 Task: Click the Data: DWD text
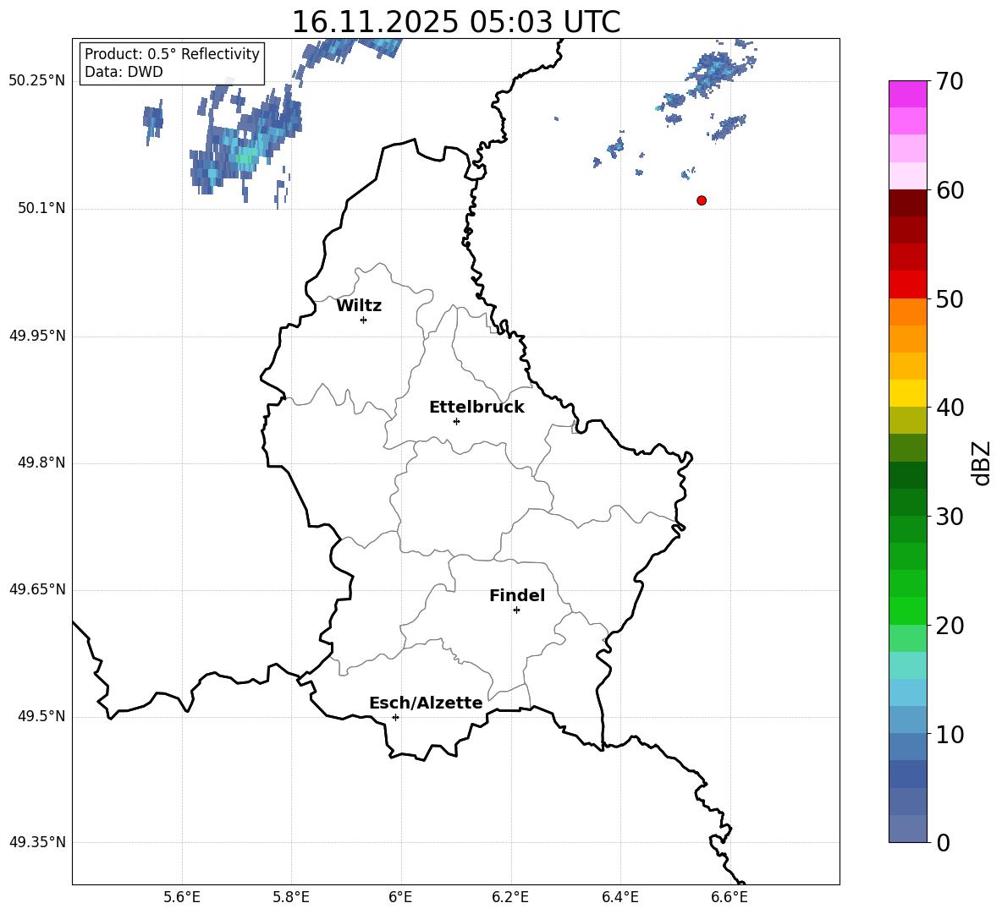[124, 72]
